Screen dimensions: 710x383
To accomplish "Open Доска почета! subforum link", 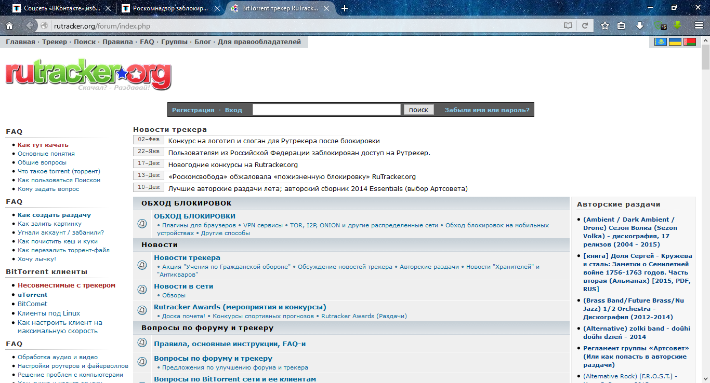I will [x=183, y=316].
